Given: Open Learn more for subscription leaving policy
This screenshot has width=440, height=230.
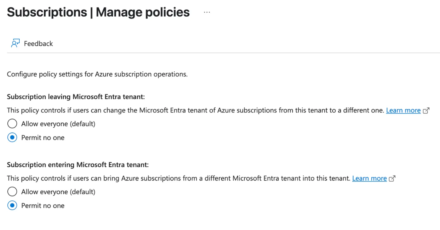Looking at the screenshot, I should [403, 110].
